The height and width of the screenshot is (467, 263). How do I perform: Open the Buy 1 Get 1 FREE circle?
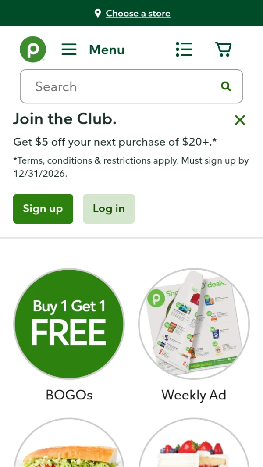click(x=69, y=324)
